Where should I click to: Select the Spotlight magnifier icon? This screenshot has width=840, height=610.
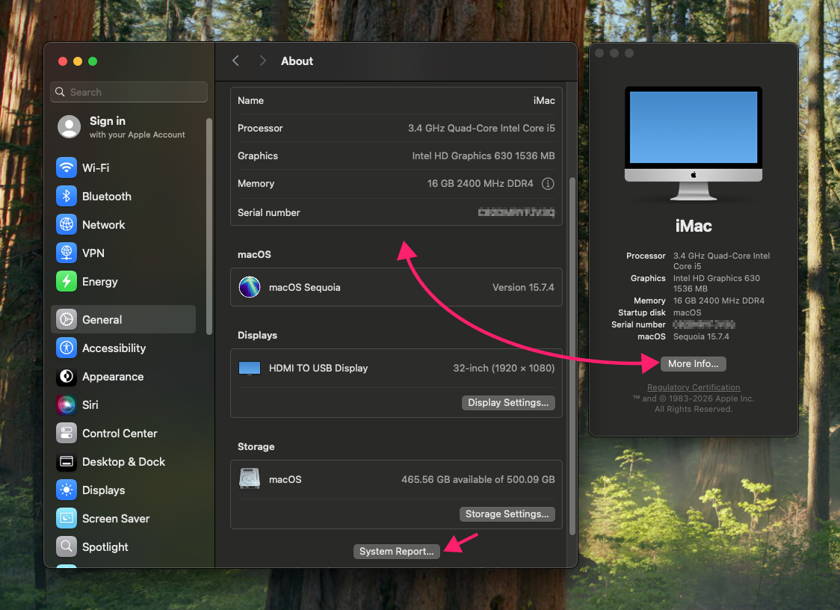(67, 546)
